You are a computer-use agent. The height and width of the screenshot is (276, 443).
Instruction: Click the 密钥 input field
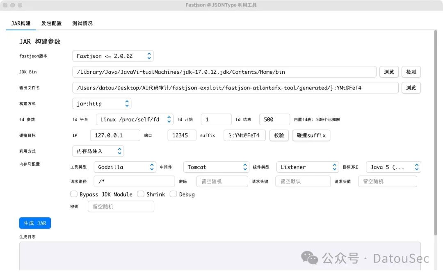click(121, 207)
